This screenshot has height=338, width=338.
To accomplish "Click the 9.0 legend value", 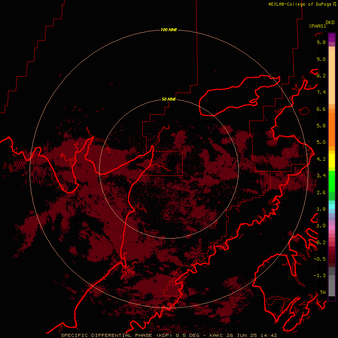I will 321,59.
